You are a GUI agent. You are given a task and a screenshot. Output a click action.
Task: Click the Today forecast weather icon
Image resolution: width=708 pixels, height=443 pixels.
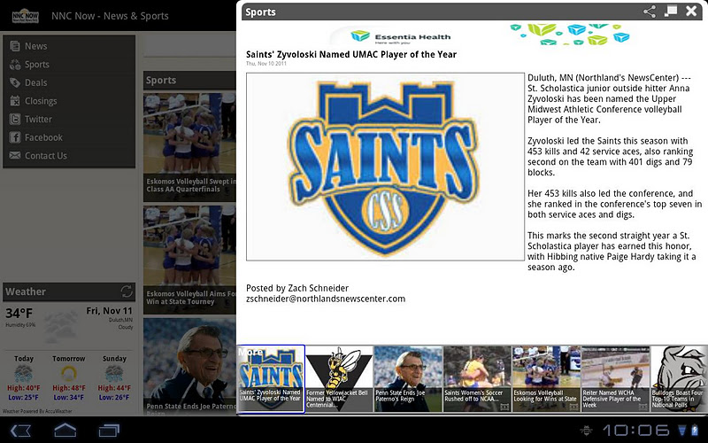point(24,374)
